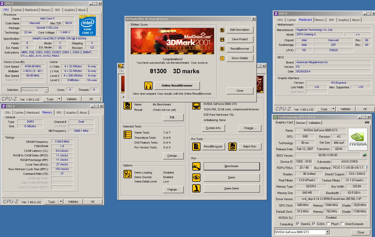Click Change button under display settings
Screen dimensions: 375x237
(250, 128)
